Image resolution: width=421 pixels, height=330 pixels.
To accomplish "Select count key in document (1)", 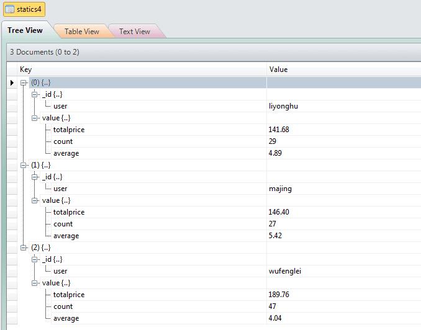I will coord(63,224).
